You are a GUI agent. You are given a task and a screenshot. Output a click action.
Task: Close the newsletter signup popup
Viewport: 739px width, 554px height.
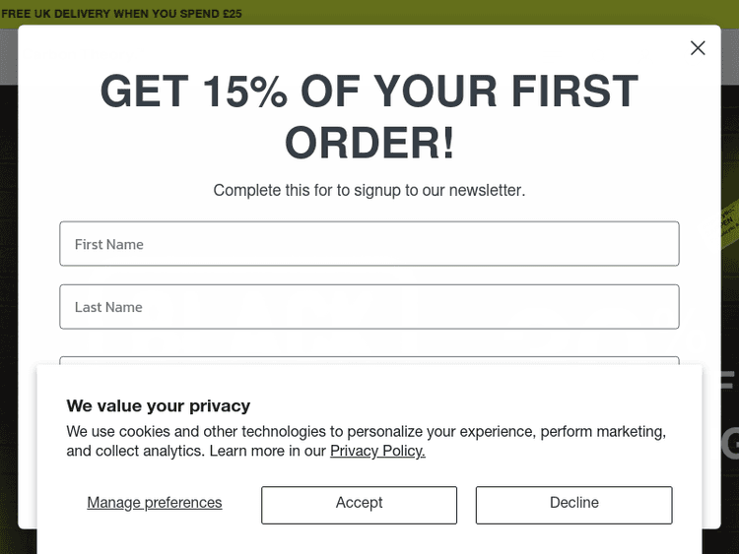point(698,48)
